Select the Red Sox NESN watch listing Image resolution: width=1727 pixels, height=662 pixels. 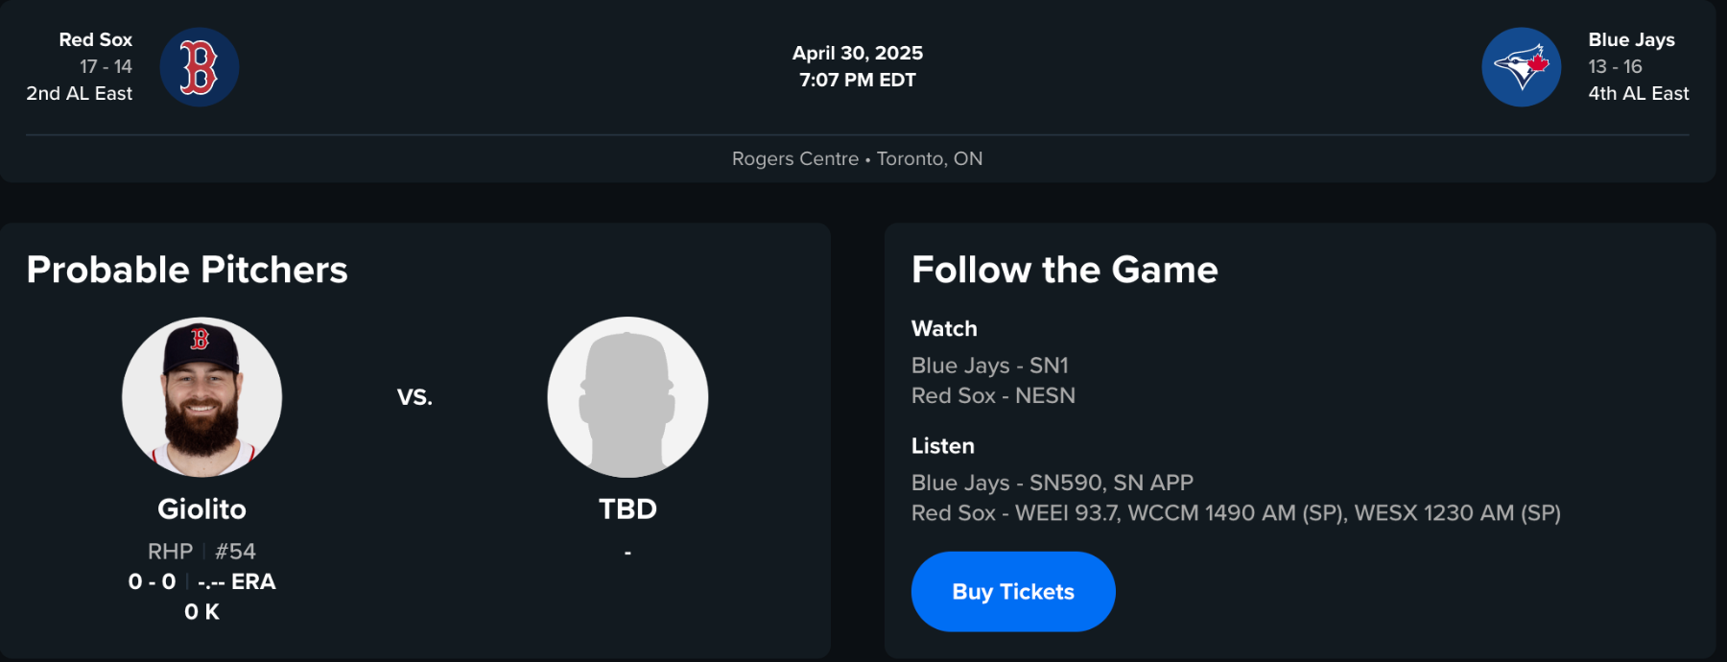click(x=993, y=395)
